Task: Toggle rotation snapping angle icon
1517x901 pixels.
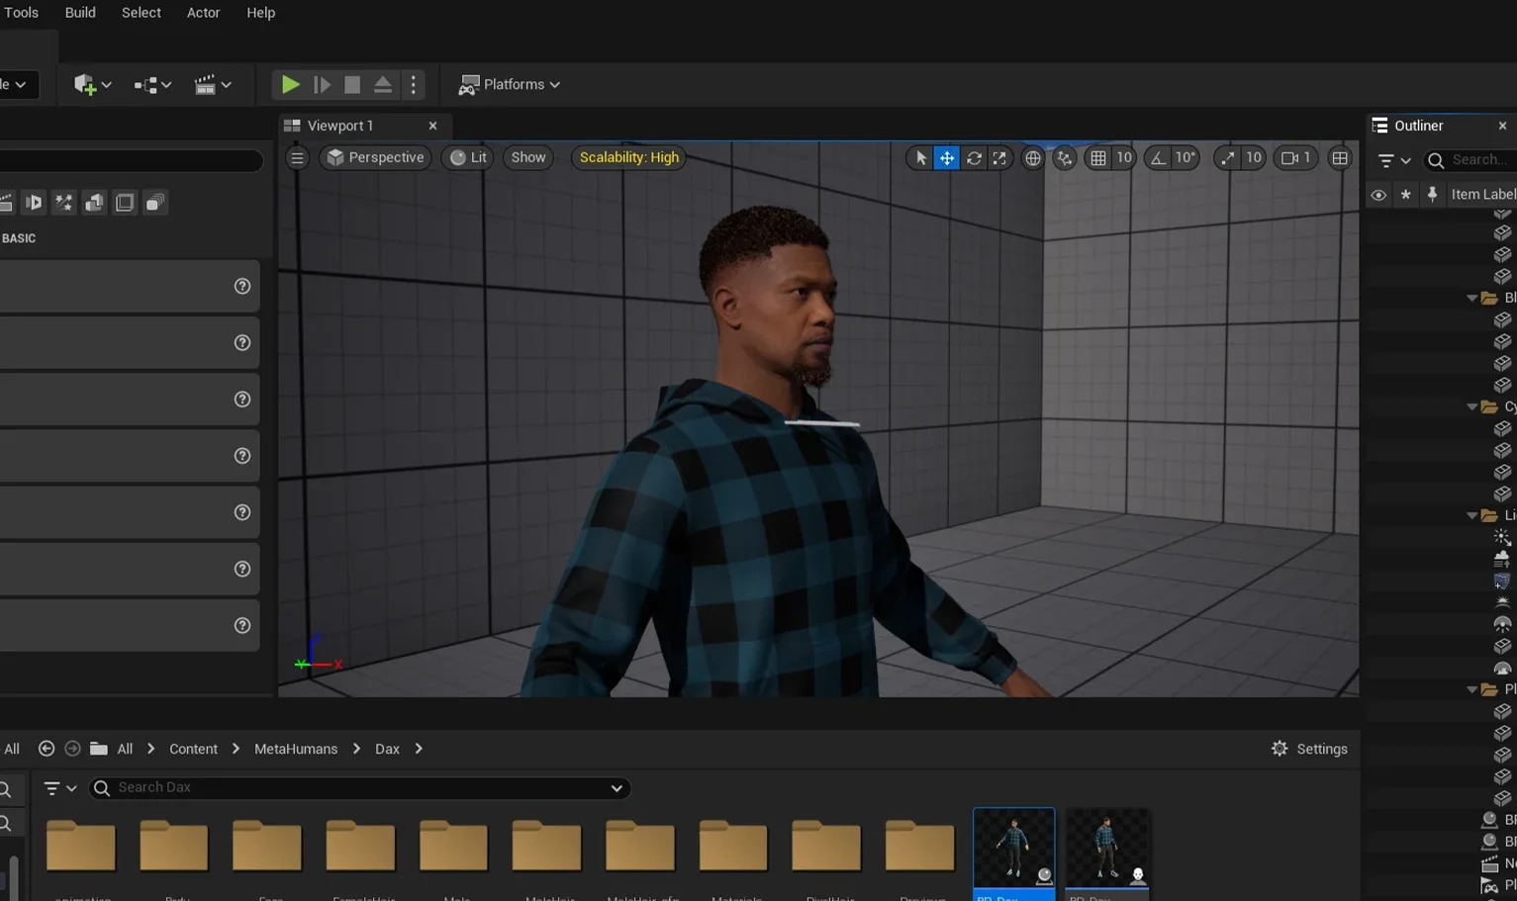Action: click(x=1158, y=158)
